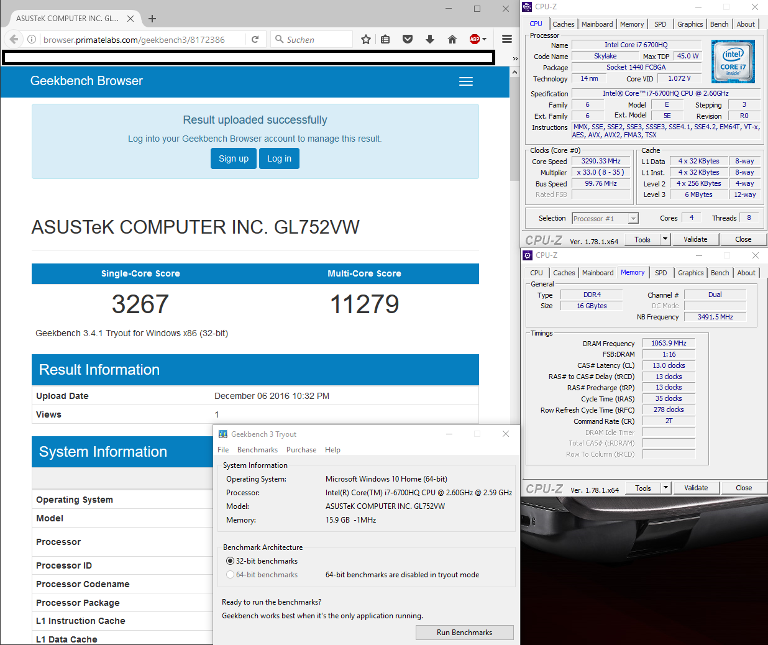Toggle the Geekbench Browser navigation hamburger

click(466, 81)
